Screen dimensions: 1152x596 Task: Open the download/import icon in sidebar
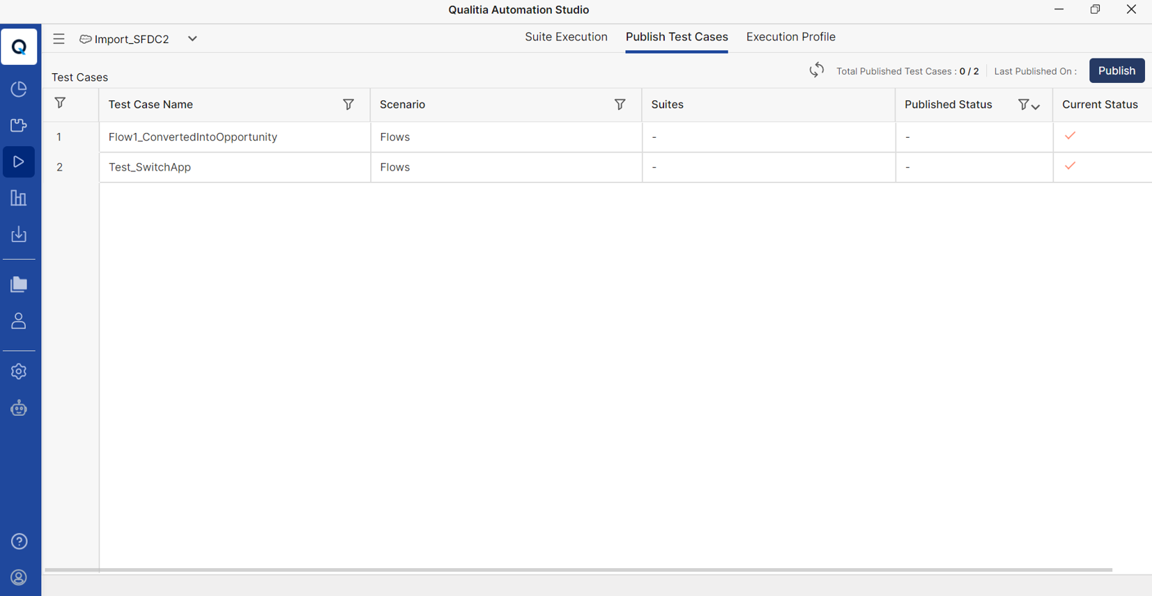(x=19, y=235)
